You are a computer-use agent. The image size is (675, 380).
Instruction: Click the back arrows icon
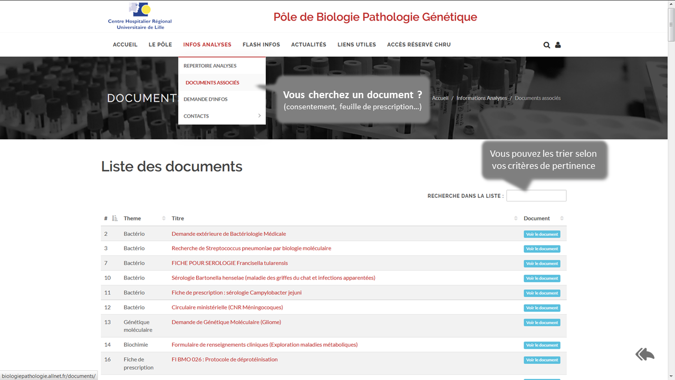644,354
